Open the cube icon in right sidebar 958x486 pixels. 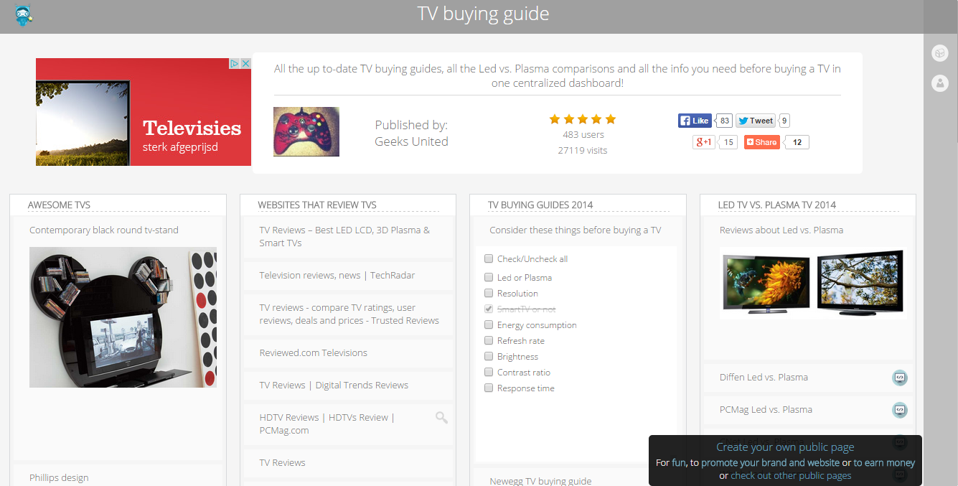click(939, 53)
